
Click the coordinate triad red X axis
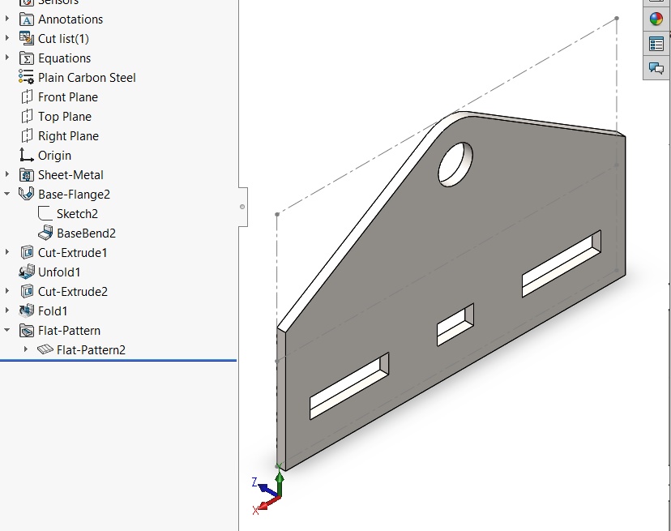click(270, 503)
